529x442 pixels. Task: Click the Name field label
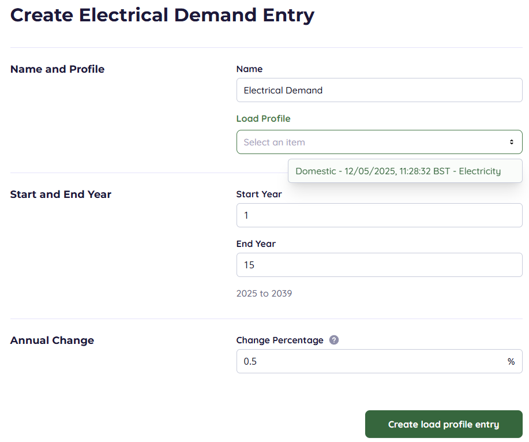click(x=249, y=69)
